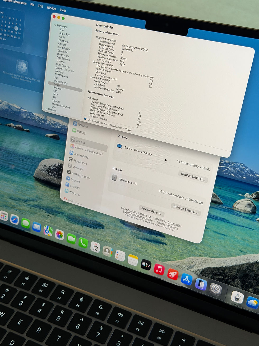259x346 pixels.
Task: Click the Battery icon in Settings sidebar
Action: tap(74, 130)
